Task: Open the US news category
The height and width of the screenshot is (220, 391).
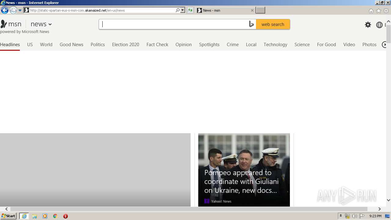Action: [30, 45]
